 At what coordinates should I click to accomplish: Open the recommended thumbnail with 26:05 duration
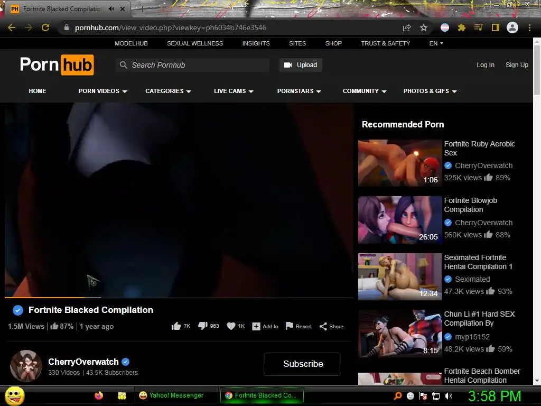(400, 220)
